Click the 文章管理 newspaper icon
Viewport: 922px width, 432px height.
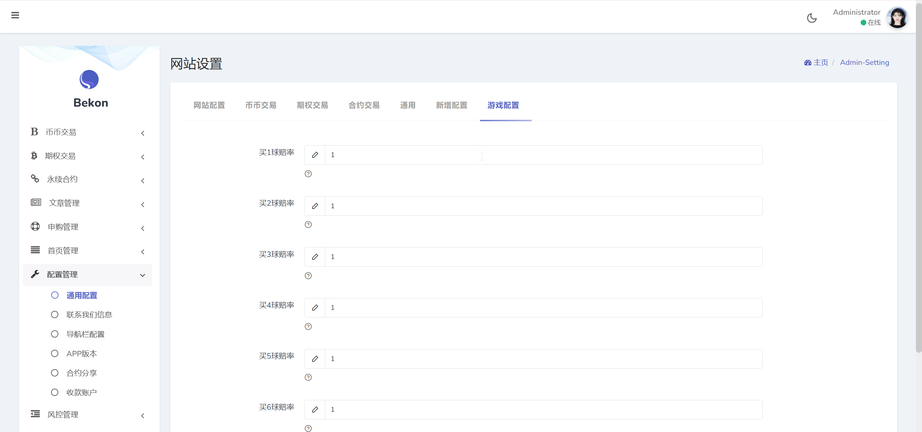36,202
